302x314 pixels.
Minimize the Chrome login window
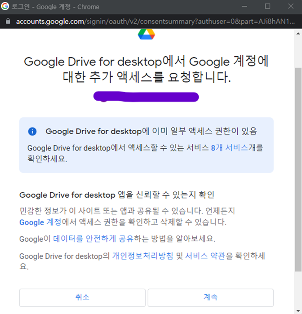pyautogui.click(x=244, y=6)
